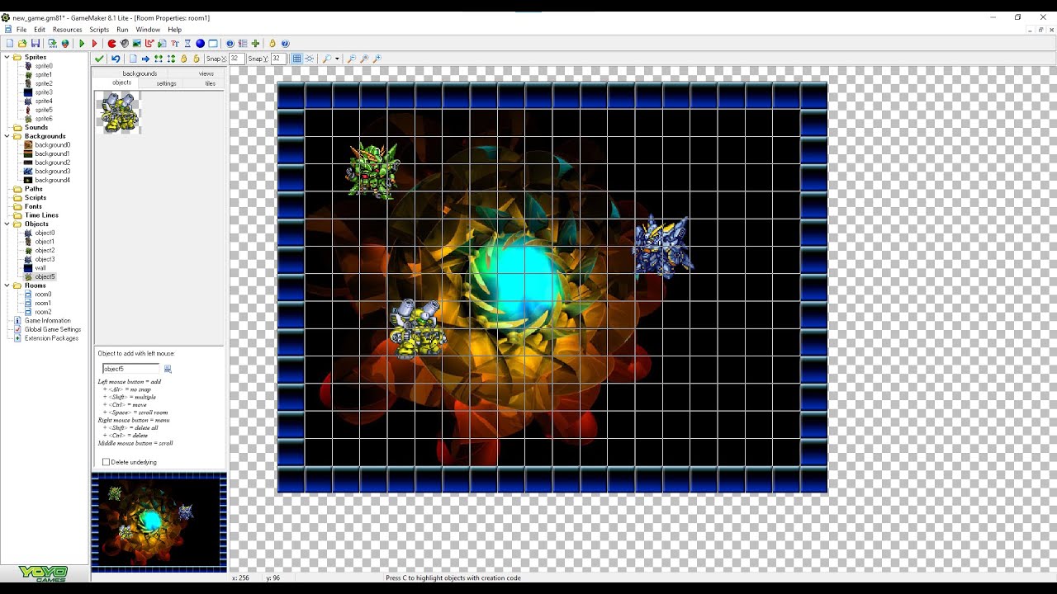This screenshot has width=1057, height=594.
Task: Confirm room changes with green checkmark
Action: (x=99, y=59)
